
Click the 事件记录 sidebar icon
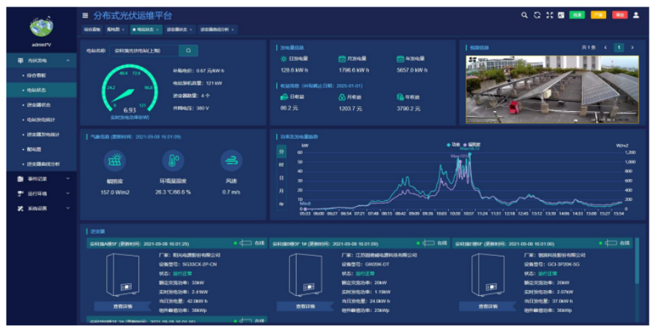[21, 179]
